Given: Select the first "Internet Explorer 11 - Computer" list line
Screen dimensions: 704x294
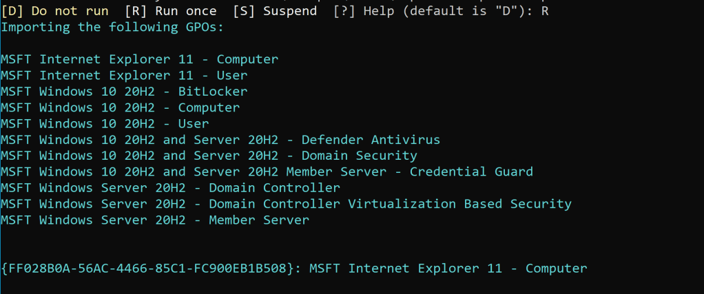Looking at the screenshot, I should (x=139, y=59).
